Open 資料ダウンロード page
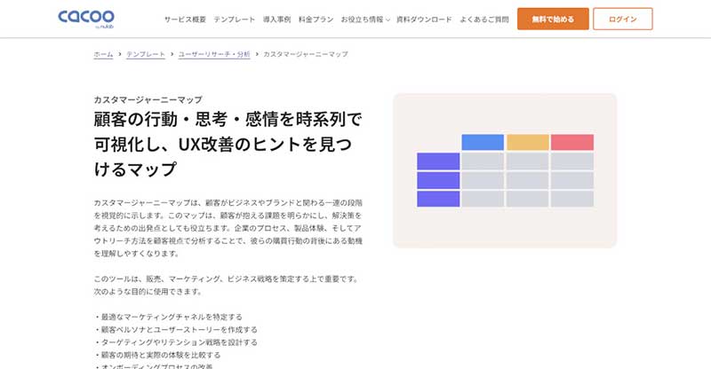Viewport: 711px width, 369px height. click(424, 20)
